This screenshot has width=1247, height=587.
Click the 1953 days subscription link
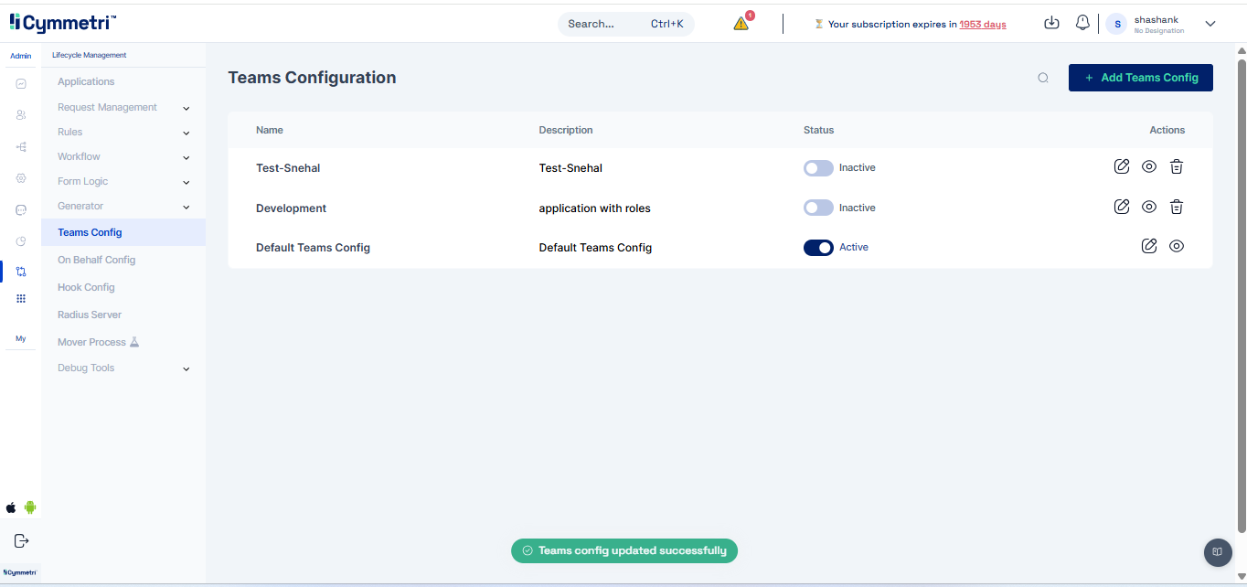tap(983, 25)
